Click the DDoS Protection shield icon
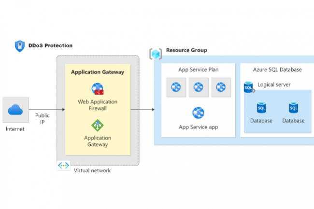314x209 pixels. point(20,46)
